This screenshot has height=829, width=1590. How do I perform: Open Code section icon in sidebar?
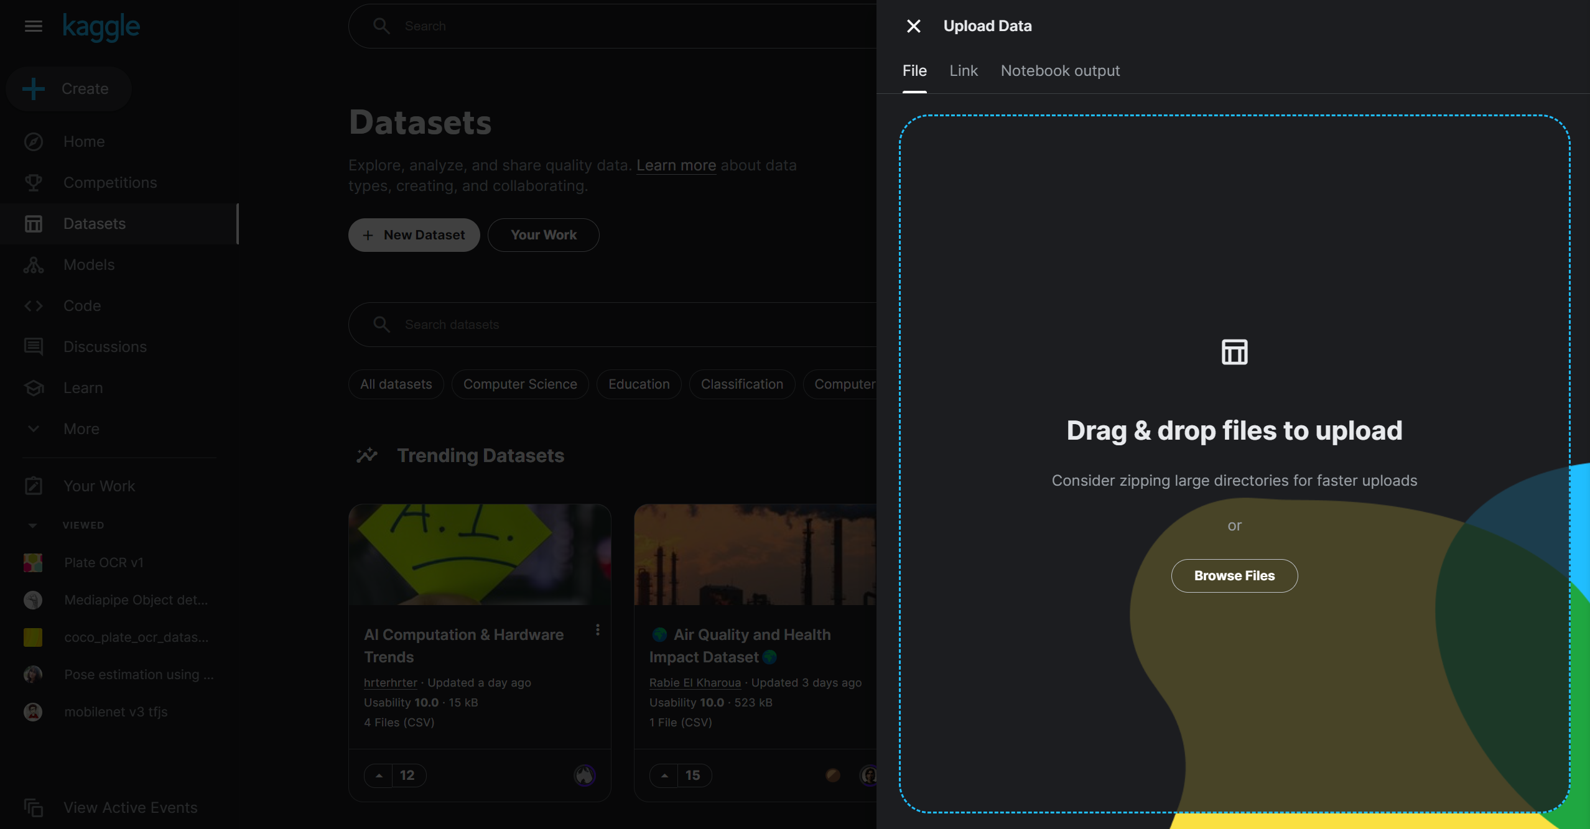34,306
